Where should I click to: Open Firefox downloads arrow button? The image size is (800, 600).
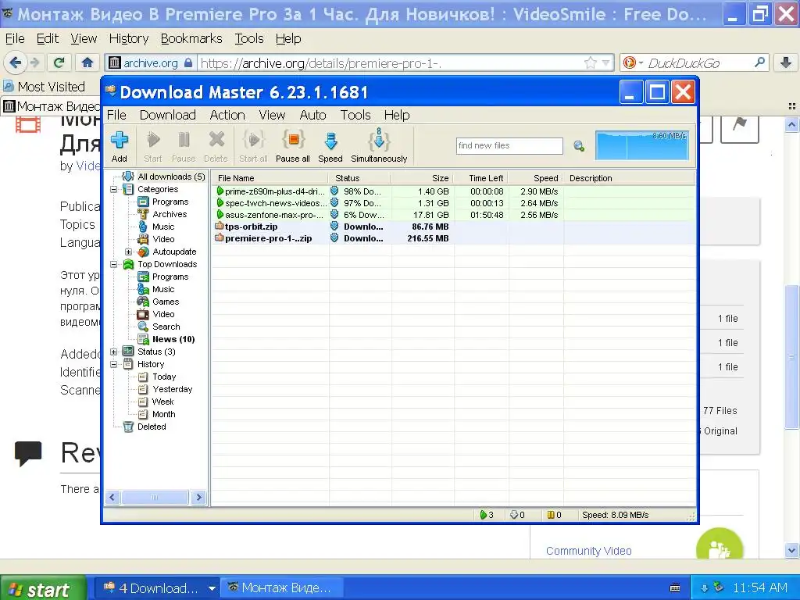786,62
